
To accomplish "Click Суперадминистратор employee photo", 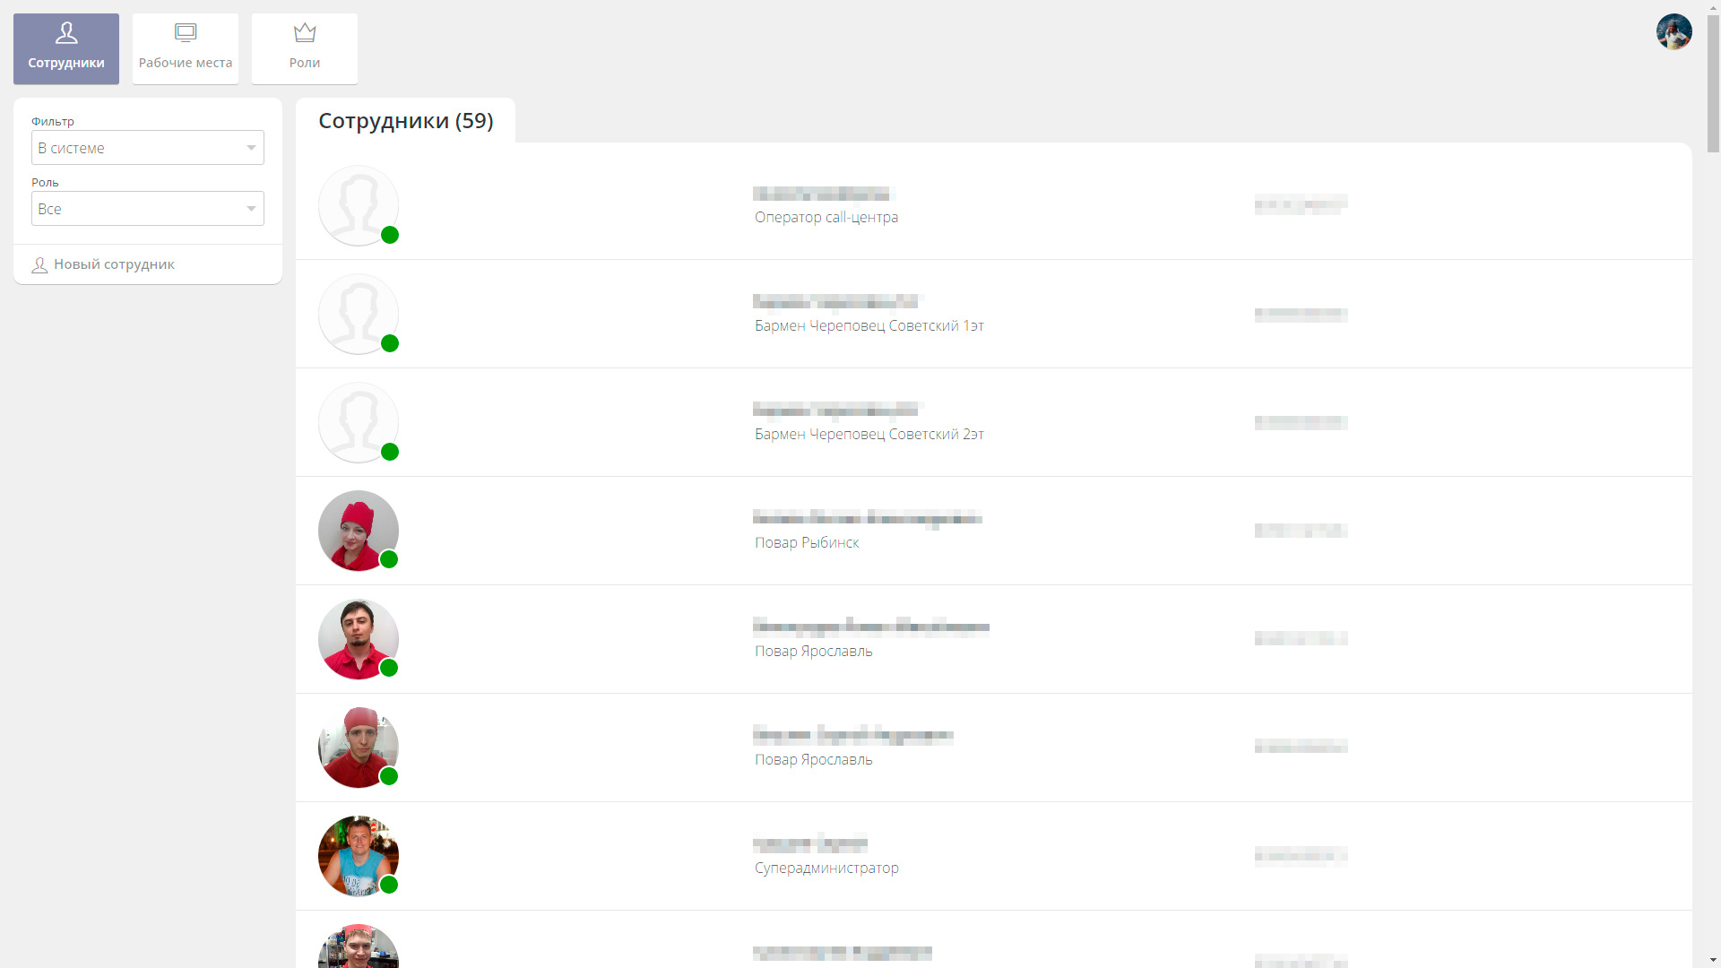I will pyautogui.click(x=358, y=855).
